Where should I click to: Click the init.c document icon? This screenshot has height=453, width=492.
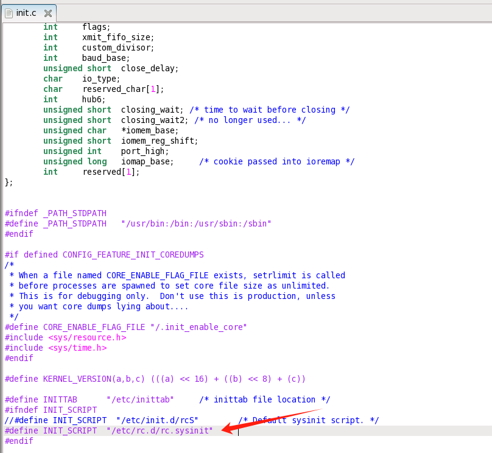[9, 13]
